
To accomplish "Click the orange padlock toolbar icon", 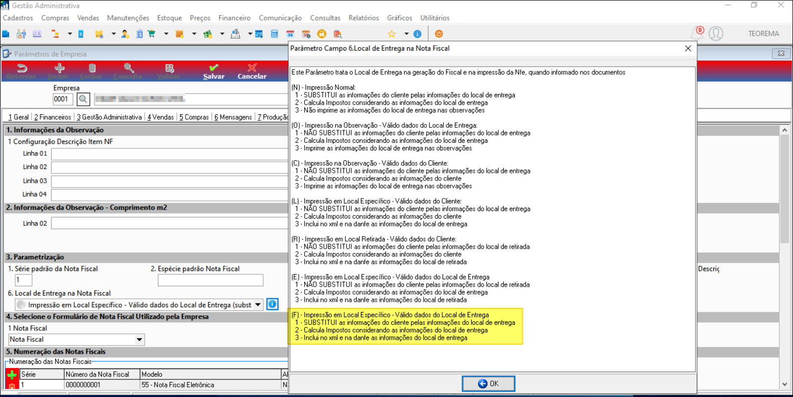I will point(322,34).
